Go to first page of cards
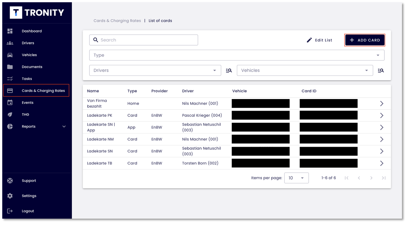The height and width of the screenshot is (227, 411). point(347,178)
